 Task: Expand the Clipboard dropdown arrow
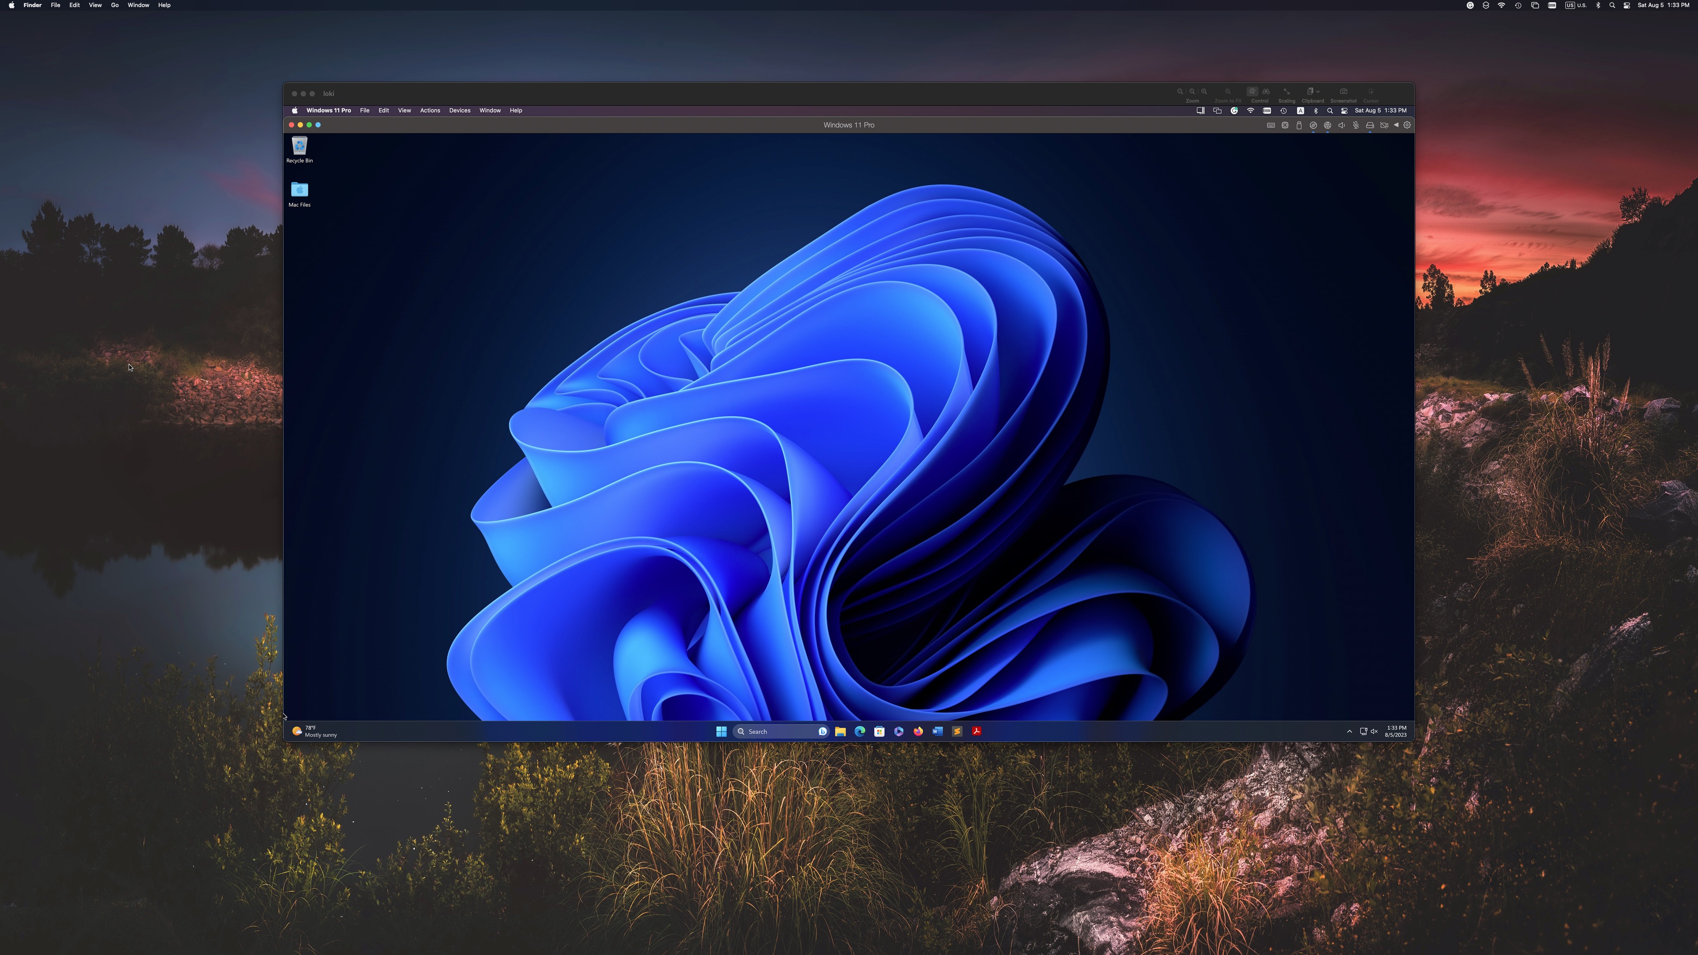click(1318, 92)
